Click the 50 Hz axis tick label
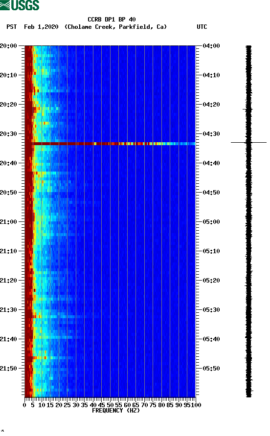 [110, 405]
